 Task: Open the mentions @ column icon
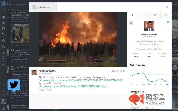(x=3, y=17)
